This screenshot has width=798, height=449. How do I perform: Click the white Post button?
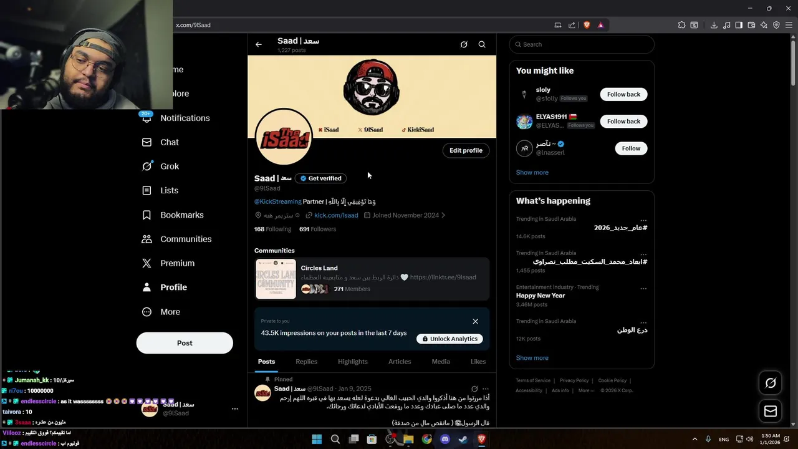[185, 343]
